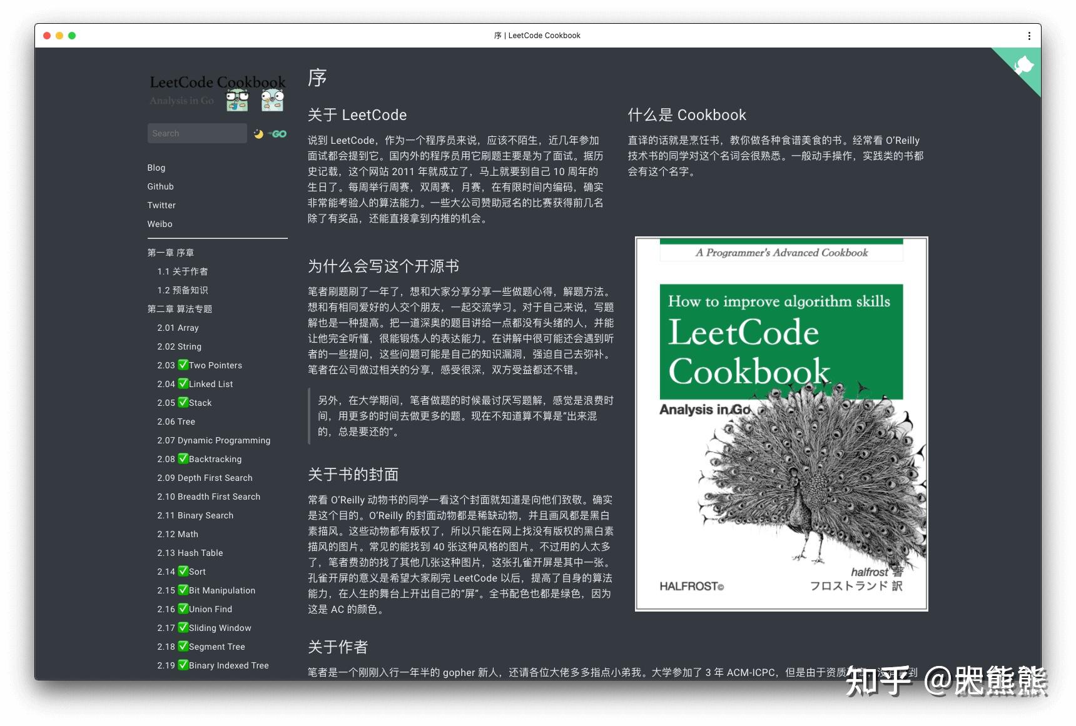This screenshot has height=726, width=1076.
Task: Click the green GO gopher icon beside search
Action: (278, 133)
